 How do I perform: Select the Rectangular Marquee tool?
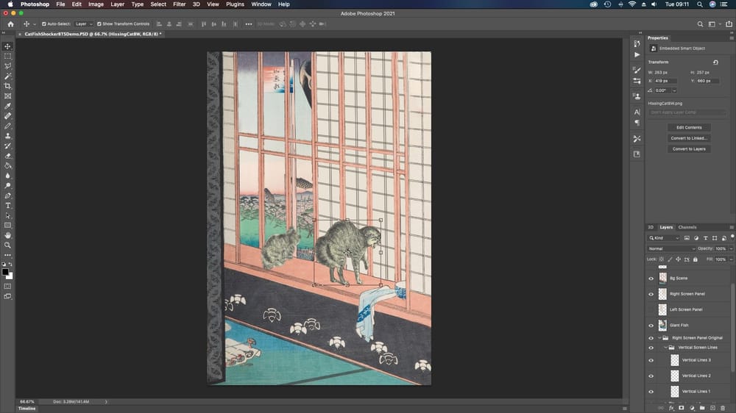click(7, 57)
